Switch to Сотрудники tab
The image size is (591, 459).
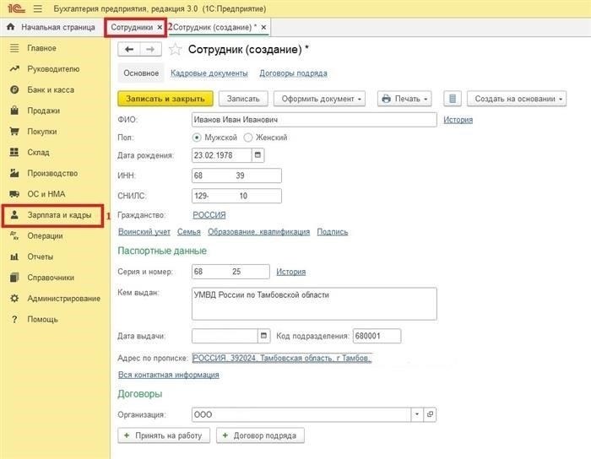tap(132, 27)
